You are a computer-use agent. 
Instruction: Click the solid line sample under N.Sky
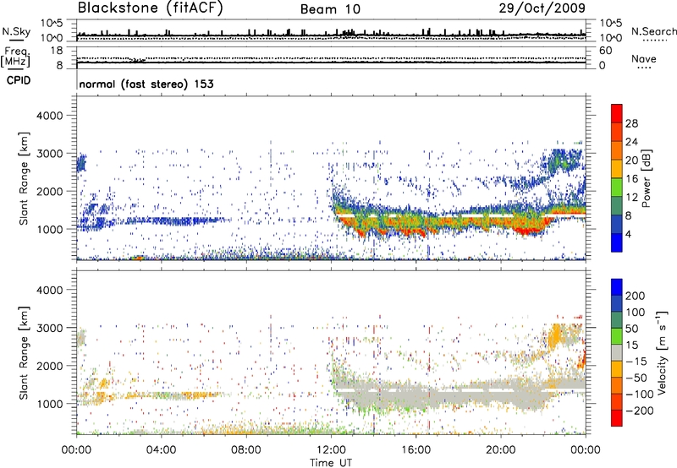(x=16, y=41)
